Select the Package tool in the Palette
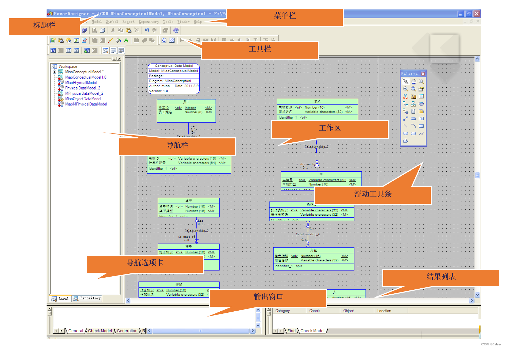Image resolution: width=505 pixels, height=348 pixels. [x=413, y=97]
